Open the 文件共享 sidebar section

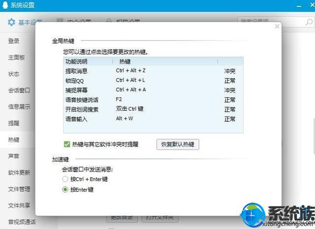[19, 205]
